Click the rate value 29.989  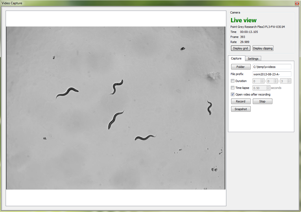click(245, 42)
